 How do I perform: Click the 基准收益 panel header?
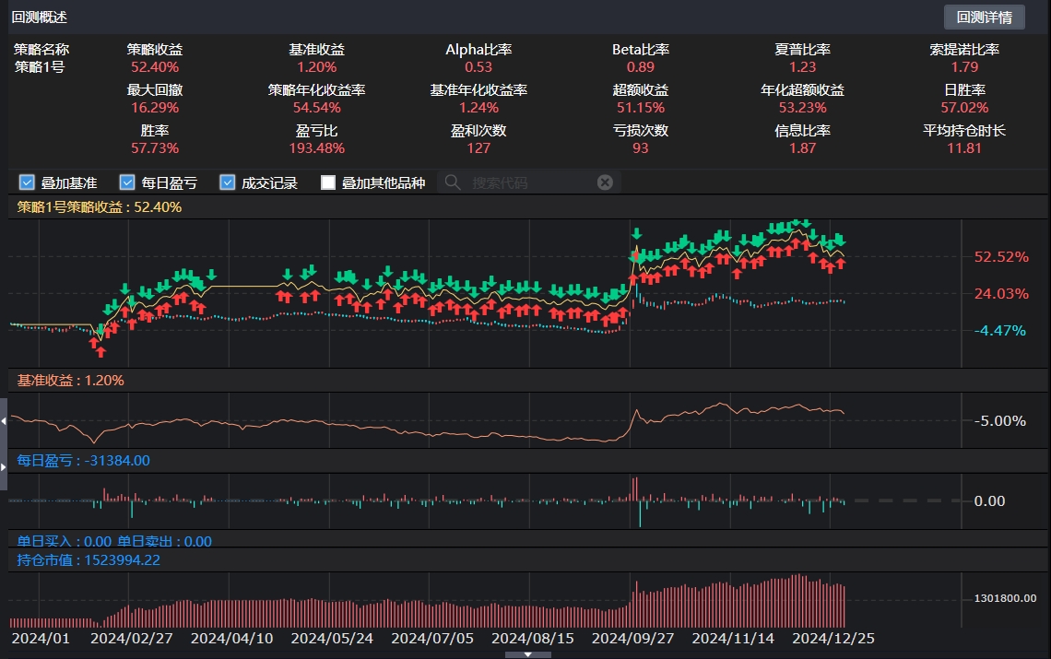71,380
